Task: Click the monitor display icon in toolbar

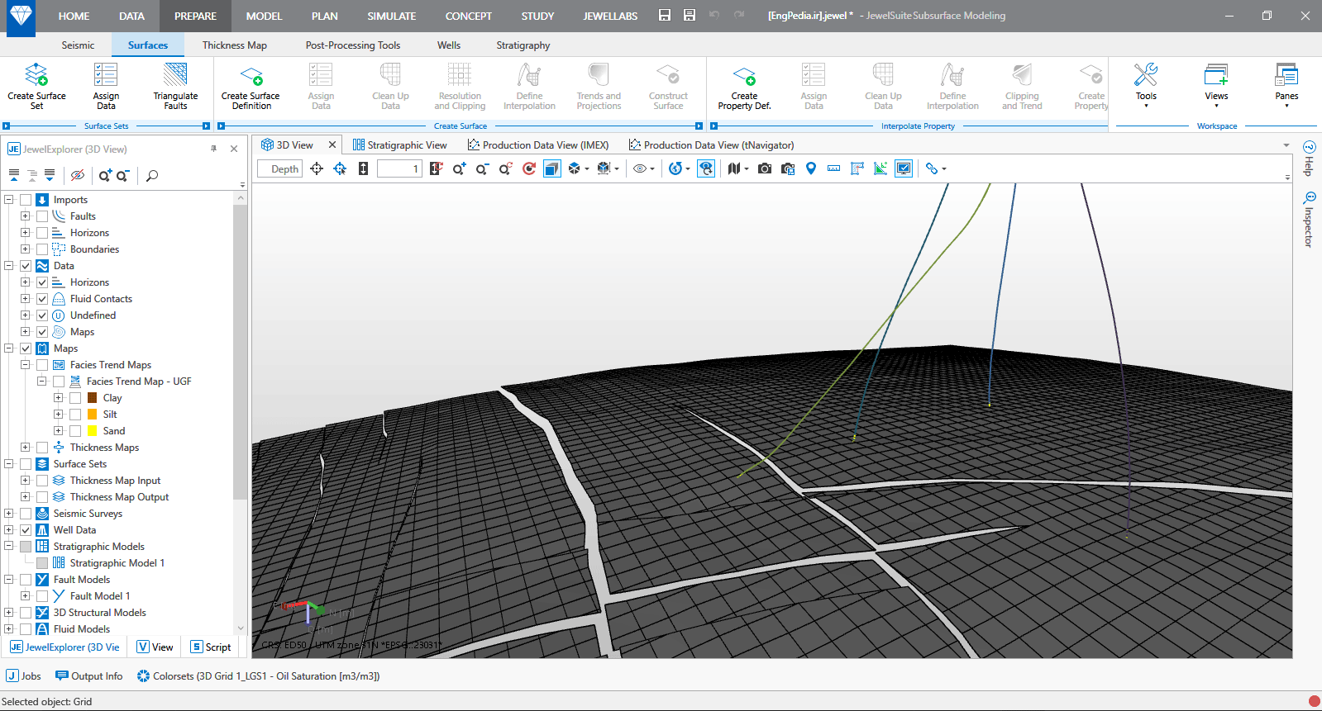Action: (x=904, y=168)
